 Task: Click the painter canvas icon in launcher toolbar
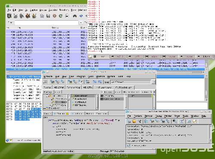coord(182,122)
